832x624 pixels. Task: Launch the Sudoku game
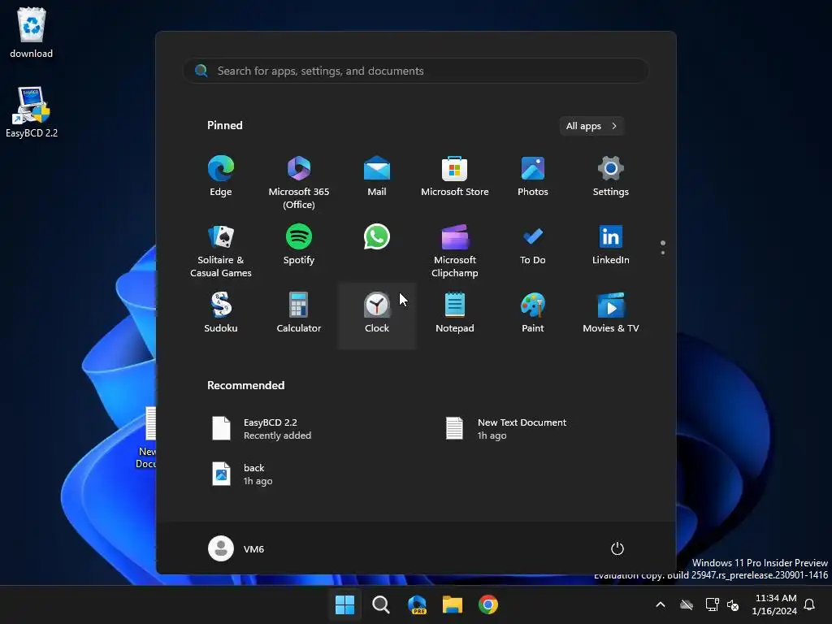[221, 313]
